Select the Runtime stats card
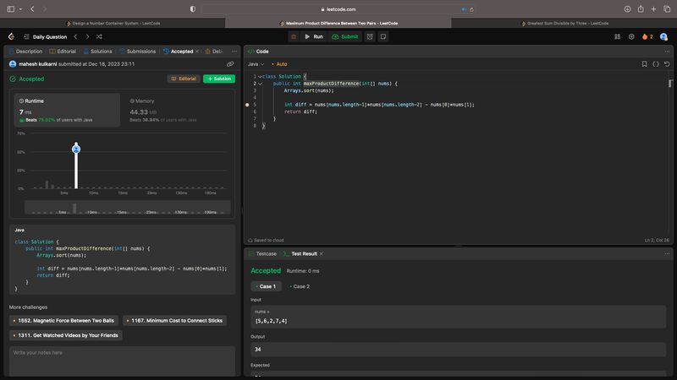Screen dimensions: 677x380 pyautogui.click(x=67, y=110)
